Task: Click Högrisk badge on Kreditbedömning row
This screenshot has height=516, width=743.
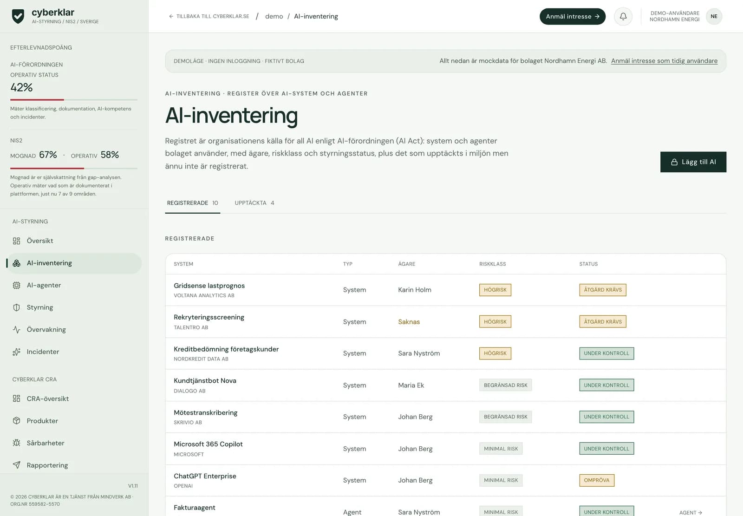Action: click(x=495, y=353)
